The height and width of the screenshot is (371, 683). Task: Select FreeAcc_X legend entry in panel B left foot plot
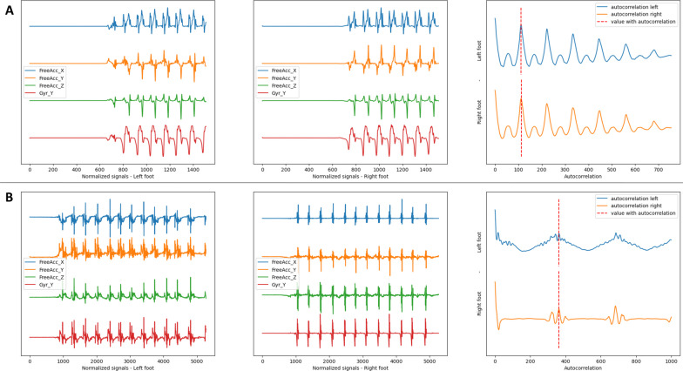45,262
